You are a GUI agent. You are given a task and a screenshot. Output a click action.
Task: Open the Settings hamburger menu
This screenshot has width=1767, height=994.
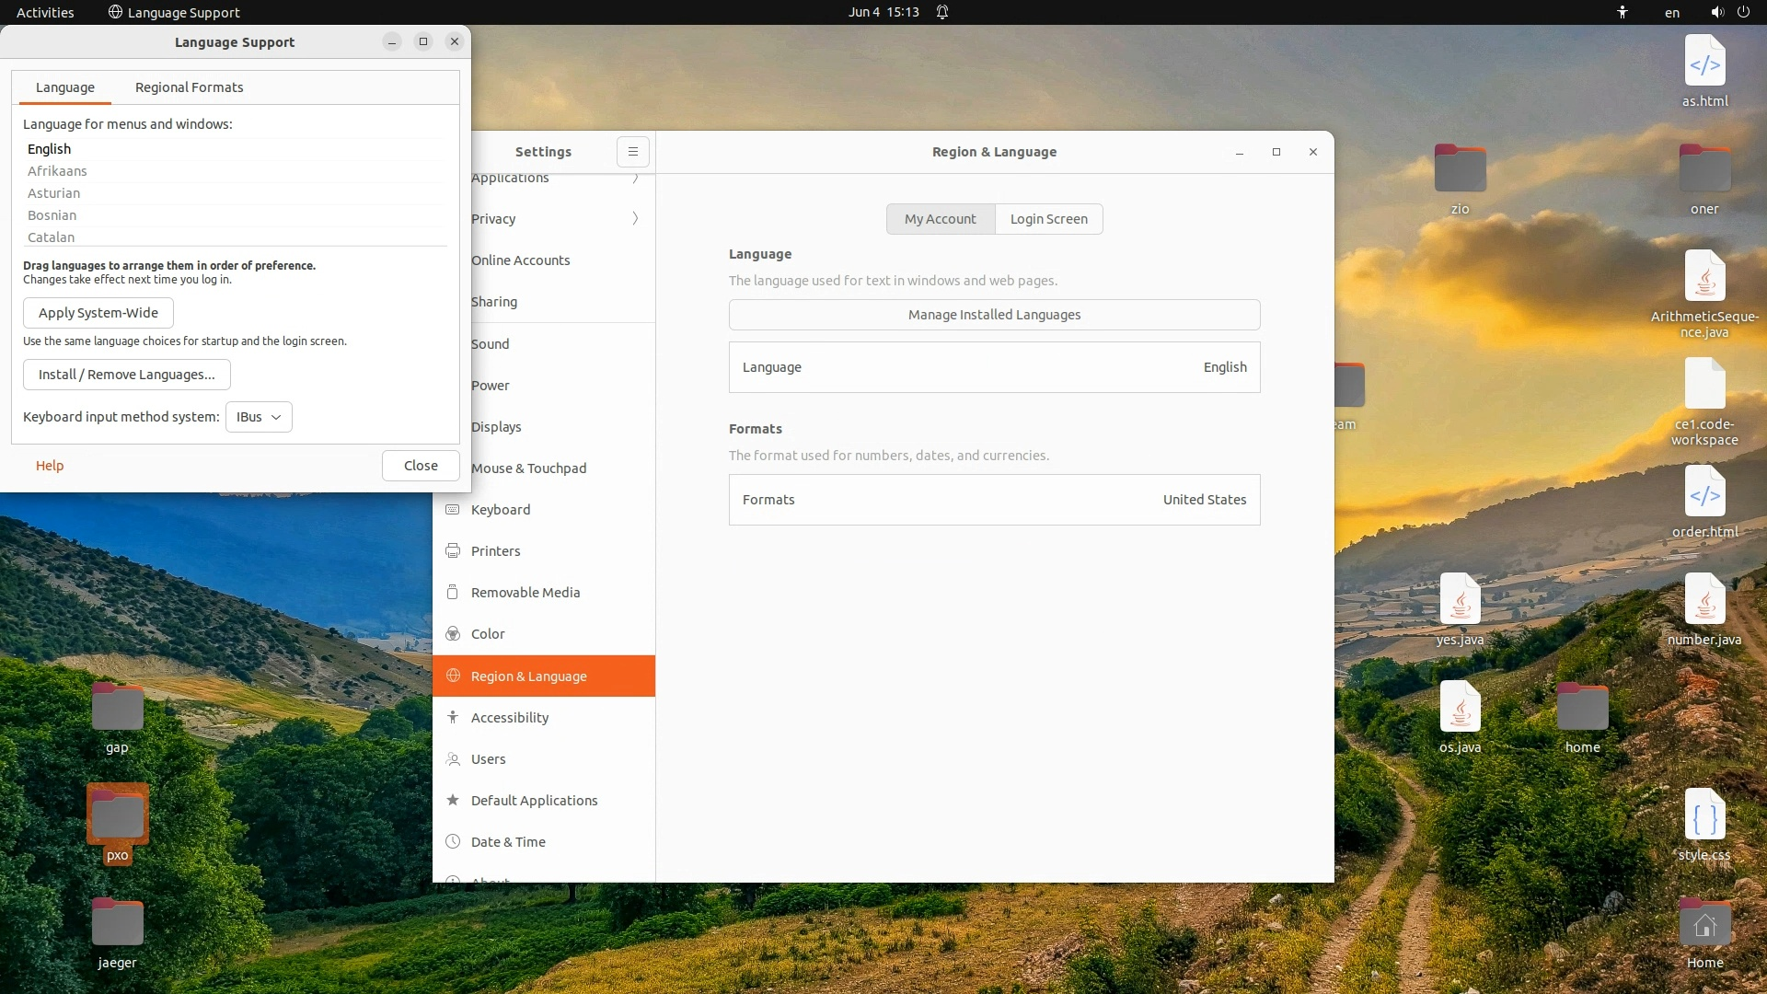coord(632,152)
